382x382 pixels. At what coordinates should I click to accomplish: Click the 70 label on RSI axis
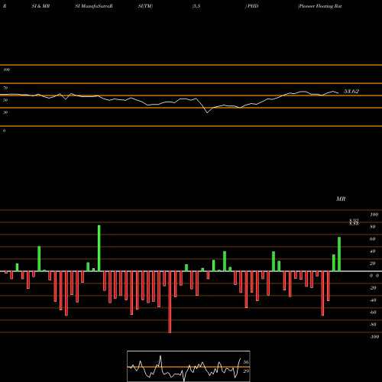[5, 88]
